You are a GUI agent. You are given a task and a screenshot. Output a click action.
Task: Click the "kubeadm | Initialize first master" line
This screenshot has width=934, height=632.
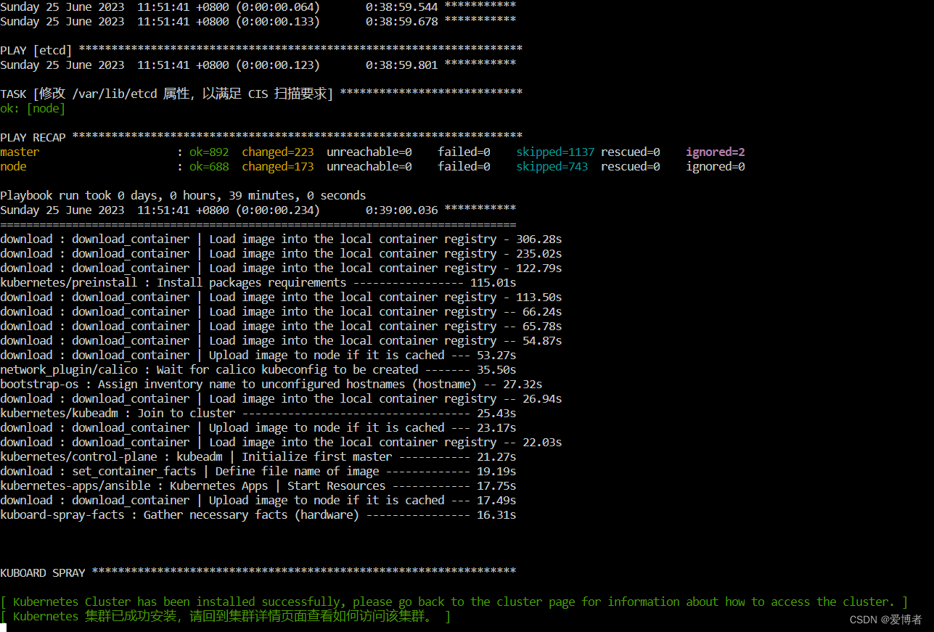click(258, 456)
